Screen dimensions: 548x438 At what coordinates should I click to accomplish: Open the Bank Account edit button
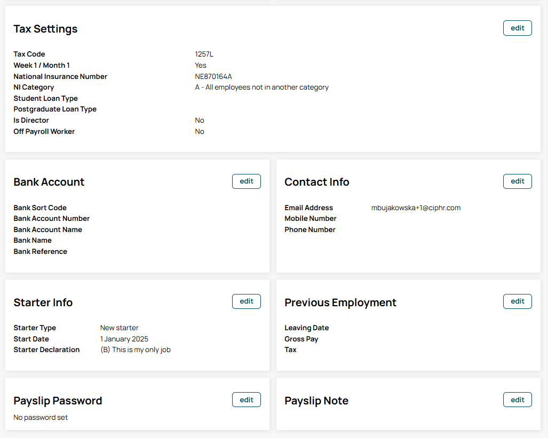point(246,181)
